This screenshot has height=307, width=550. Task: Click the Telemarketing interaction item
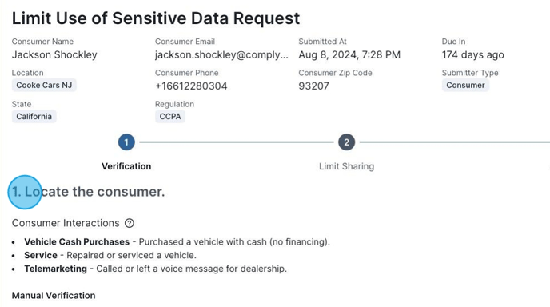point(155,269)
